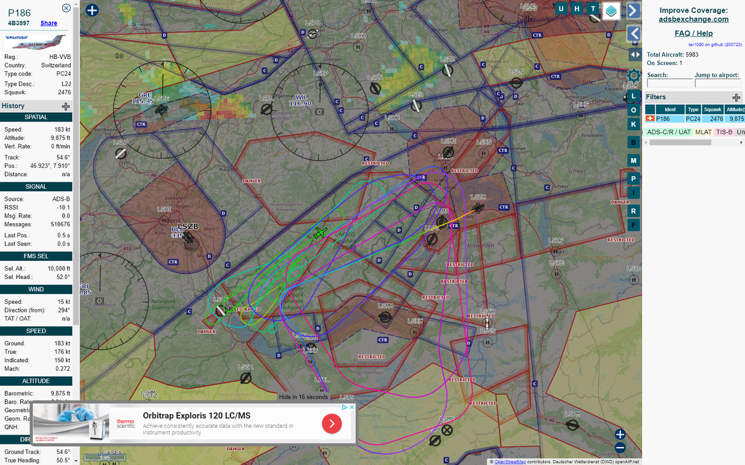745x465 pixels.
Task: Click the U button on the map toolbar
Action: click(561, 9)
